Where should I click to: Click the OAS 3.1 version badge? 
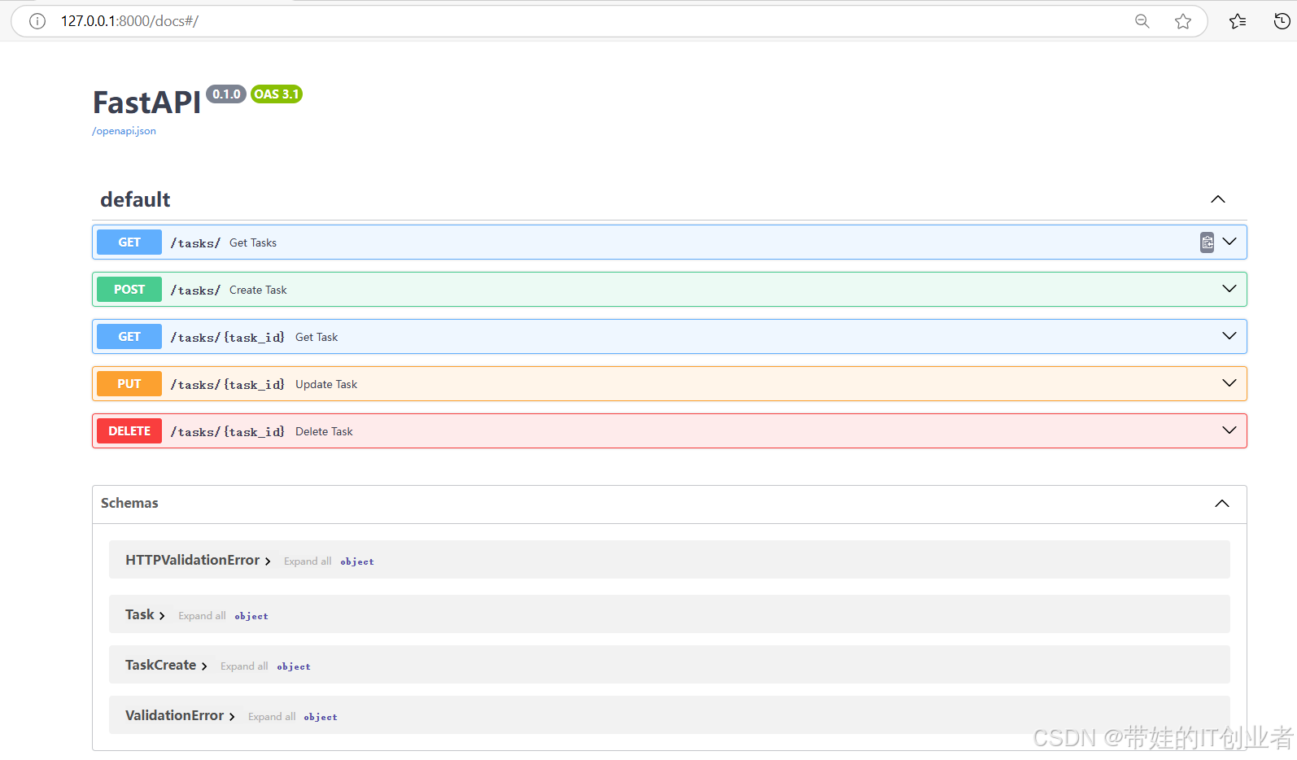[x=277, y=94]
